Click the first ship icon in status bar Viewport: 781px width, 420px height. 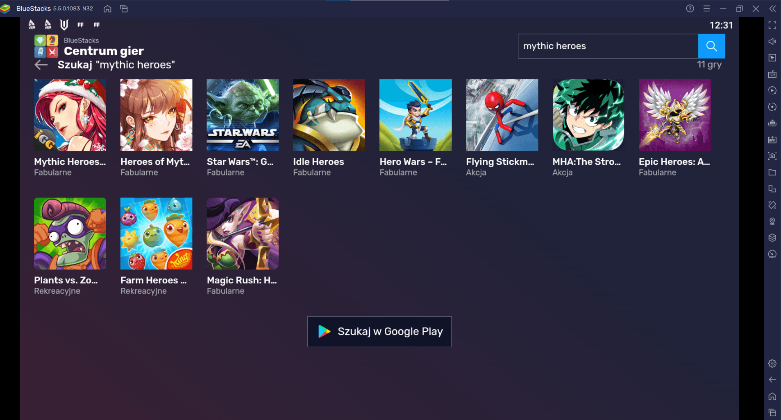pos(32,25)
